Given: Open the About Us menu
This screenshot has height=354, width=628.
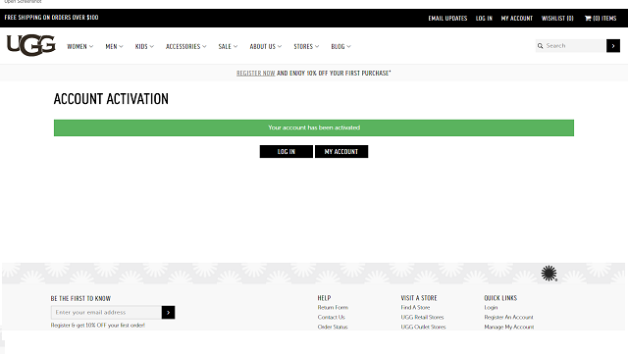Looking at the screenshot, I should coord(266,46).
